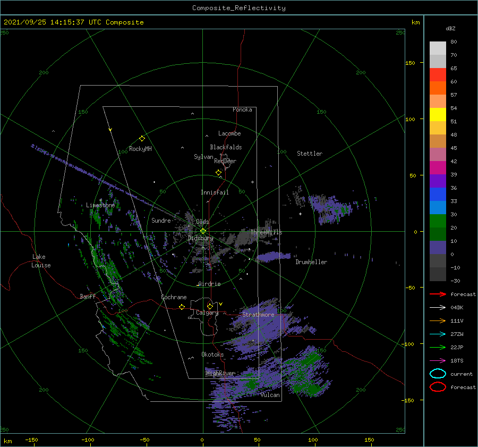Click the Banff label
This screenshot has height=447, width=478.
tap(88, 296)
